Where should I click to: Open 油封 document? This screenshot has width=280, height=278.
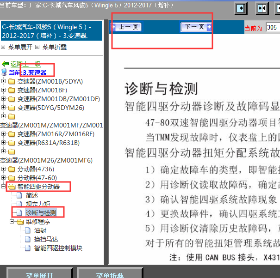click(40, 230)
